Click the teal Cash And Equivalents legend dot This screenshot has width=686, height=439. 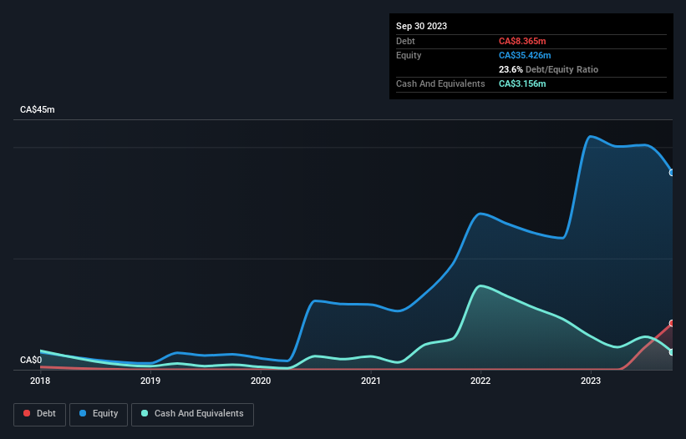click(x=145, y=413)
